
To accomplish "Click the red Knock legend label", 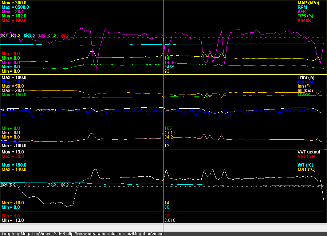I will 304,20.
